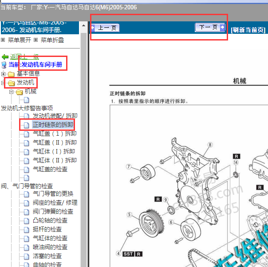This screenshot has width=268, height=267.
Task: Click the 正时链条的拆卸 heading in content
Action: [x=127, y=93]
